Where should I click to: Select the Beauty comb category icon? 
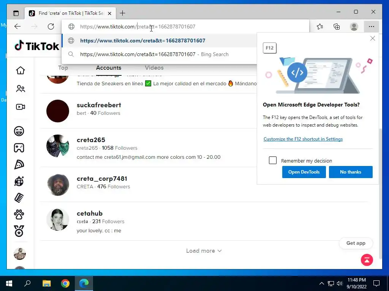(x=19, y=198)
